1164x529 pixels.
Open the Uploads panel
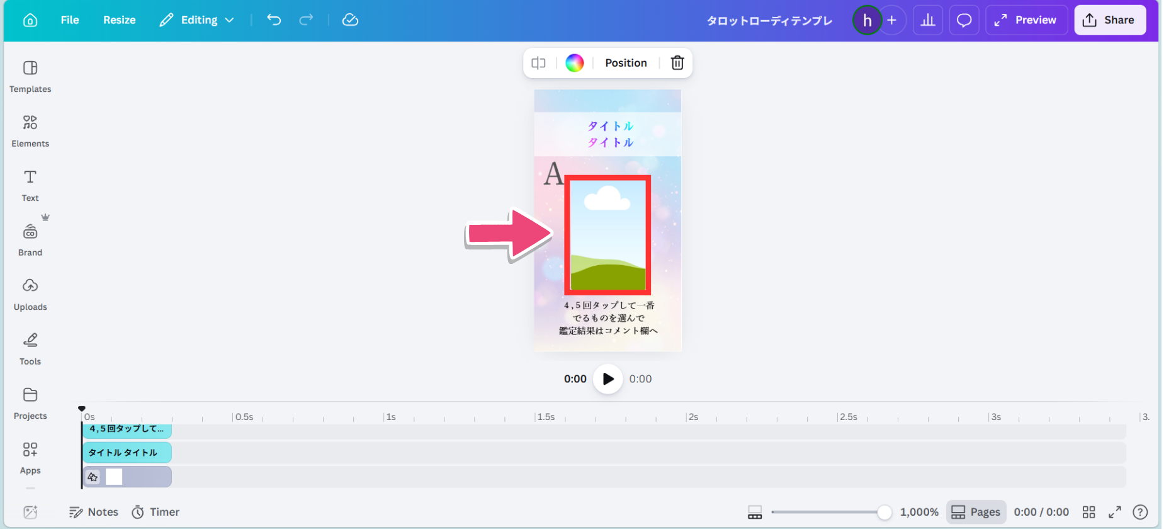coord(30,294)
